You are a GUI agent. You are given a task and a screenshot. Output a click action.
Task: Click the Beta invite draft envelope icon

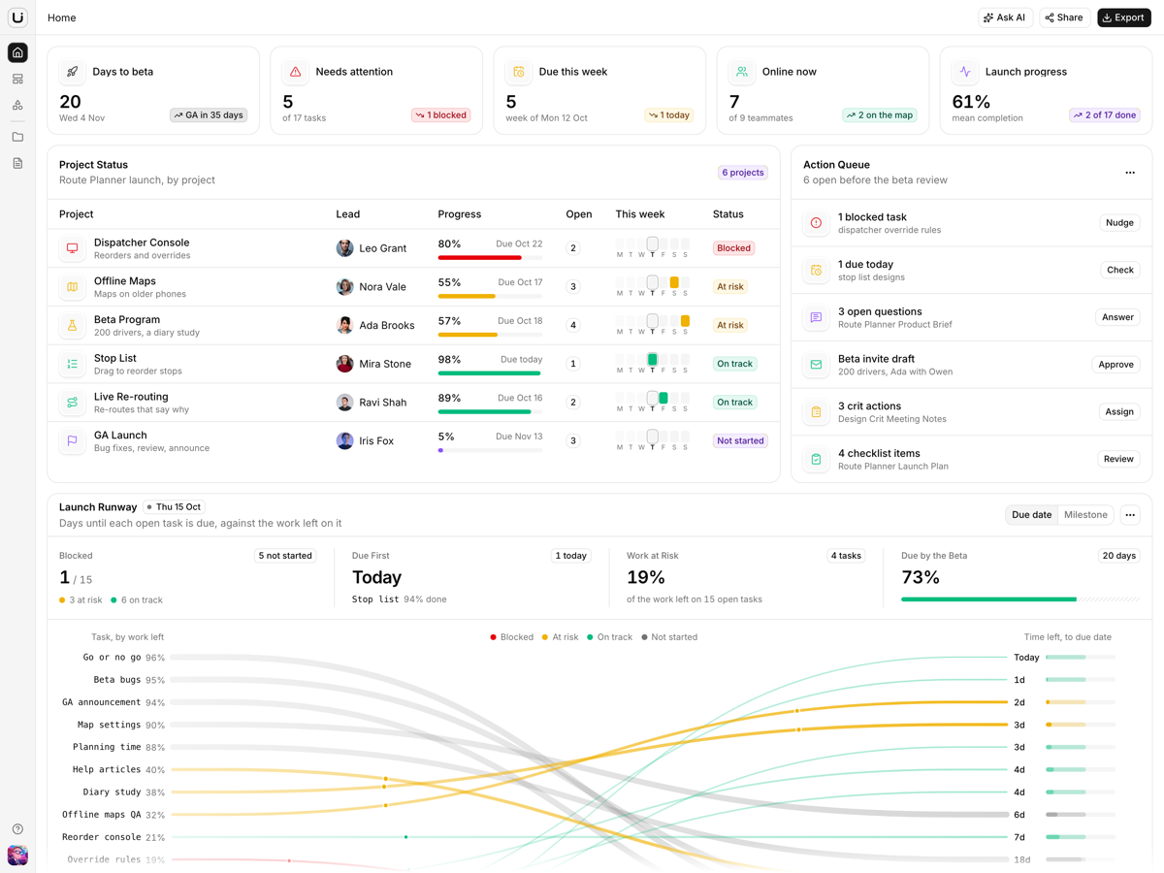816,365
